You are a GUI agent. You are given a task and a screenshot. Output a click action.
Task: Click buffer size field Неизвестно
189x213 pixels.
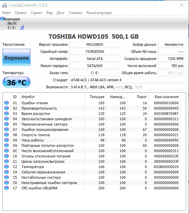tap(172, 45)
